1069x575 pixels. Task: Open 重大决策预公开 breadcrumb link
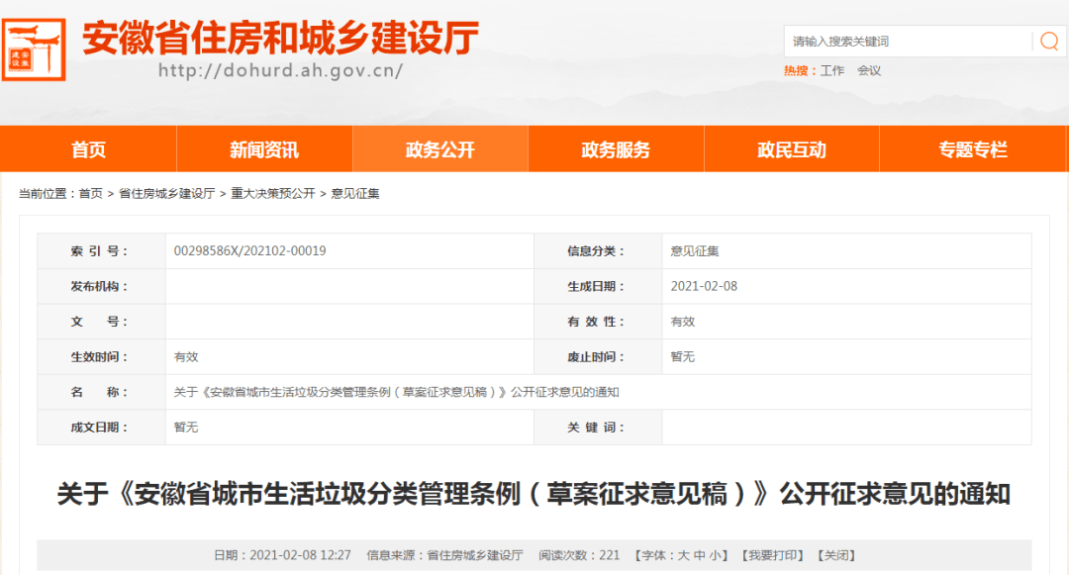pyautogui.click(x=273, y=194)
